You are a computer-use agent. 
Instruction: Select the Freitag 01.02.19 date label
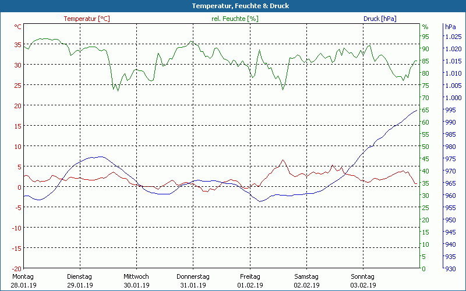[x=250, y=281]
